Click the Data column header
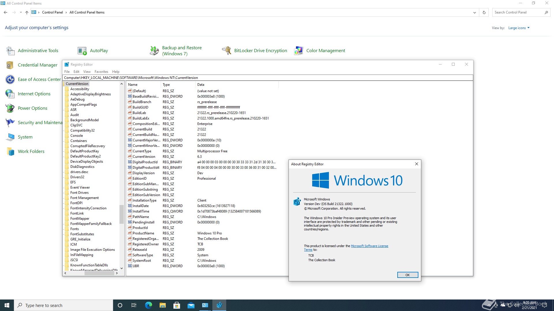554x311 pixels. (x=237, y=85)
